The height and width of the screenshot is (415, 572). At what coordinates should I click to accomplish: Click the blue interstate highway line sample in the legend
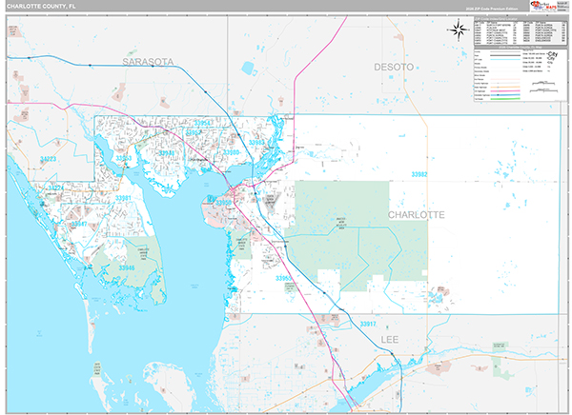point(505,95)
